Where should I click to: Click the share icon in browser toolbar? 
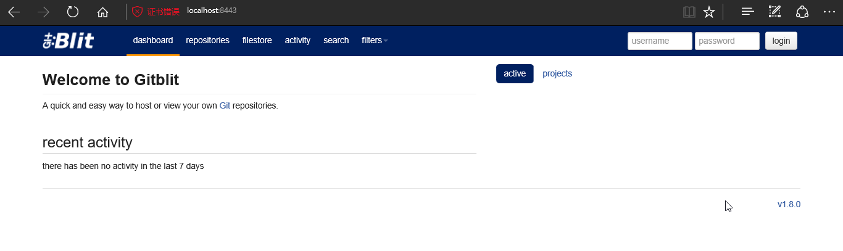pos(802,12)
